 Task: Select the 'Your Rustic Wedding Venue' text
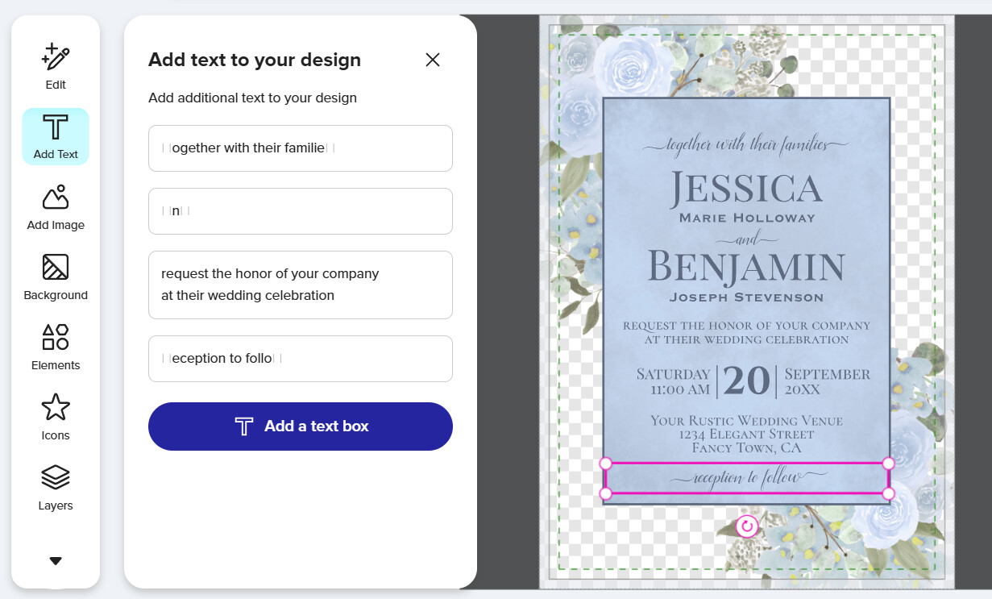(x=746, y=421)
